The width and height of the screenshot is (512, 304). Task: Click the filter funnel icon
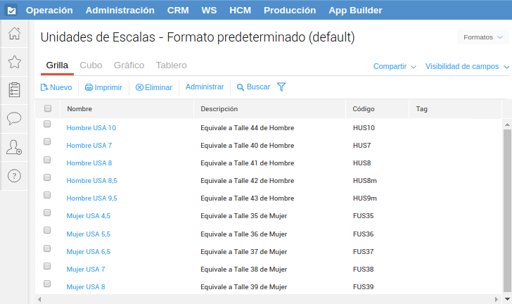pos(281,87)
